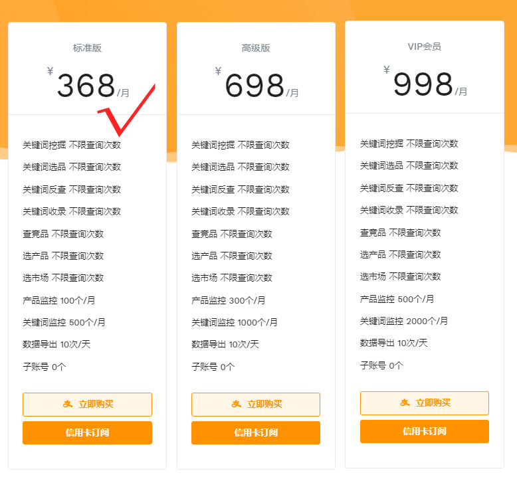Subscribe by credit card for VIP会员
Image resolution: width=517 pixels, height=481 pixels.
click(x=424, y=431)
